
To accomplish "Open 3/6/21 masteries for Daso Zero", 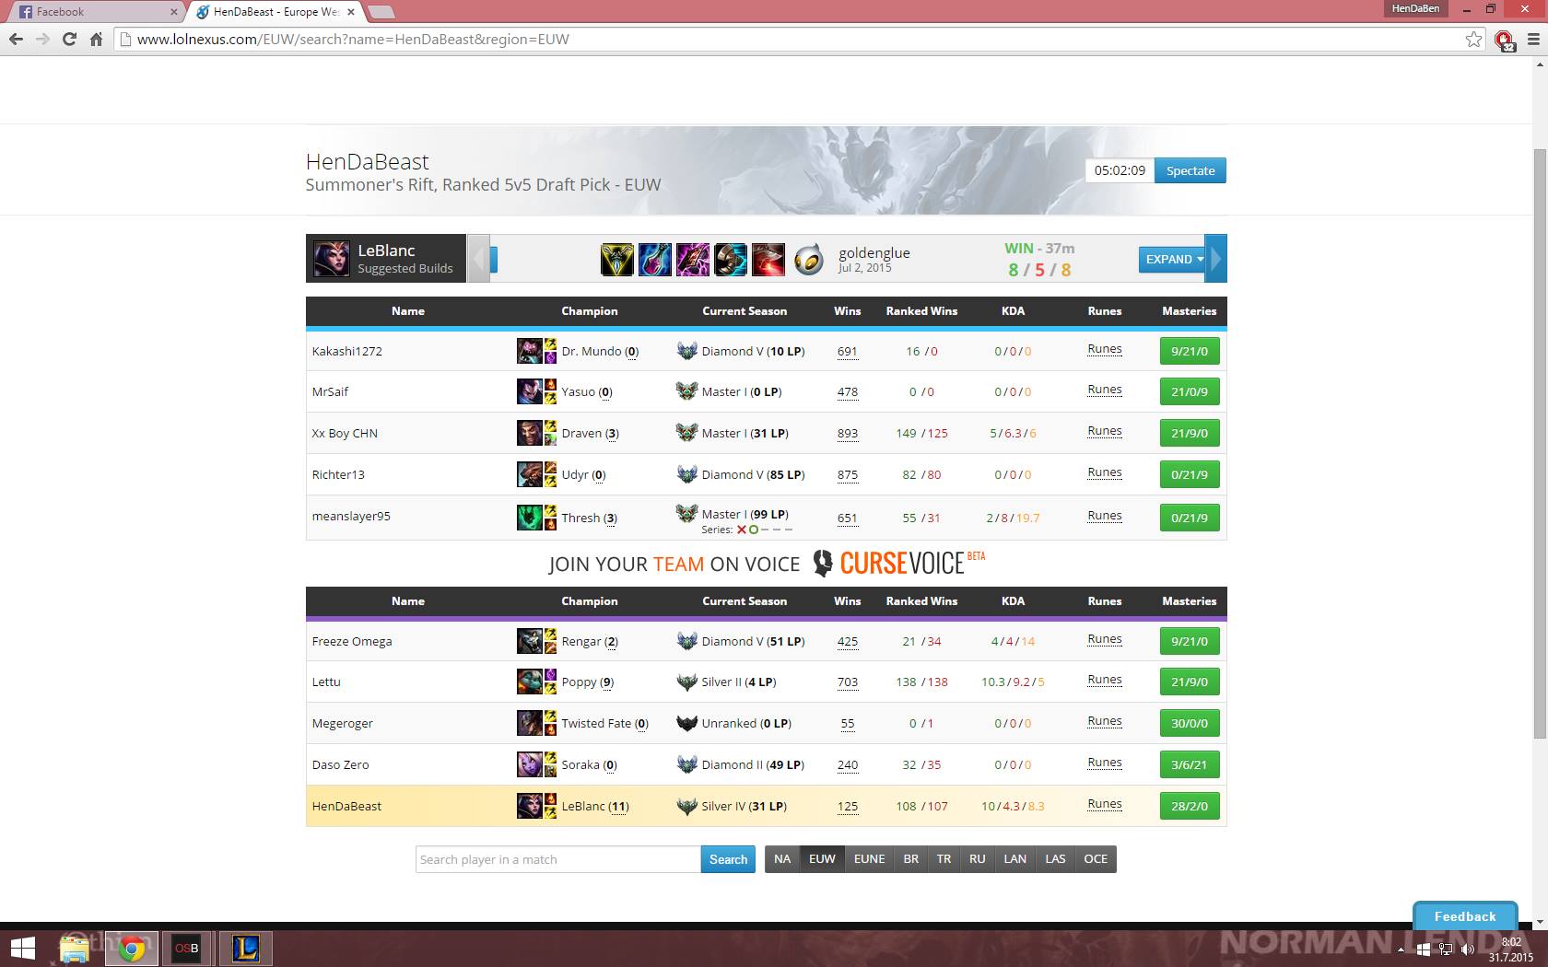I will pyautogui.click(x=1190, y=764).
